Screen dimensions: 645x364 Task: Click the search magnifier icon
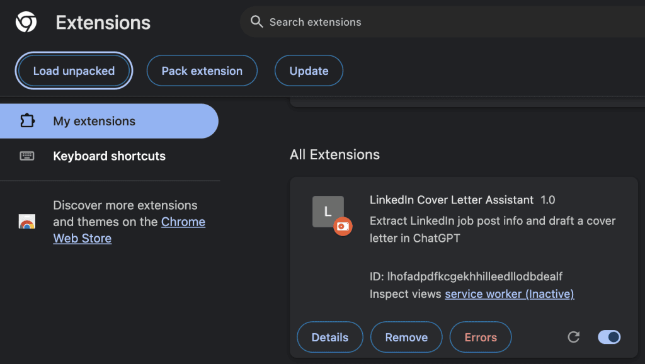pyautogui.click(x=257, y=22)
